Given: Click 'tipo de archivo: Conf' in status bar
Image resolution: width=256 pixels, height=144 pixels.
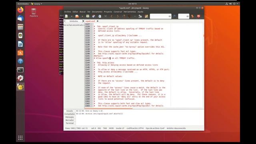Looking at the screenshot, I should tap(155, 128).
